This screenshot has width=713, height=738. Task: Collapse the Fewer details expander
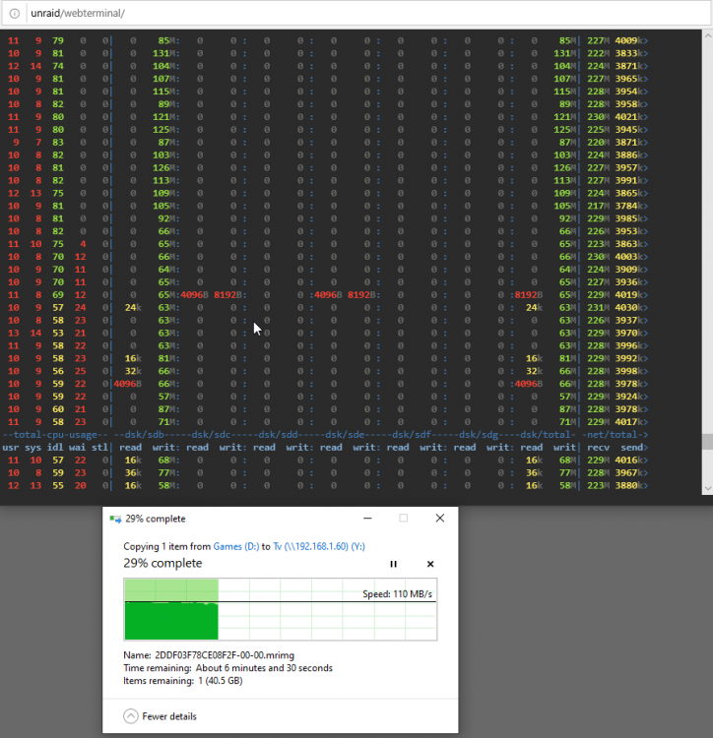[x=160, y=716]
